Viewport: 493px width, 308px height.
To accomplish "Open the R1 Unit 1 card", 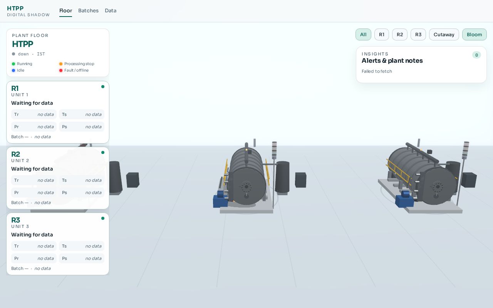I will (x=58, y=112).
